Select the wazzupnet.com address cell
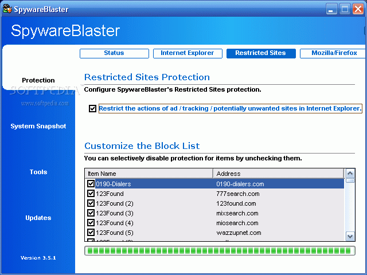 [x=239, y=233]
